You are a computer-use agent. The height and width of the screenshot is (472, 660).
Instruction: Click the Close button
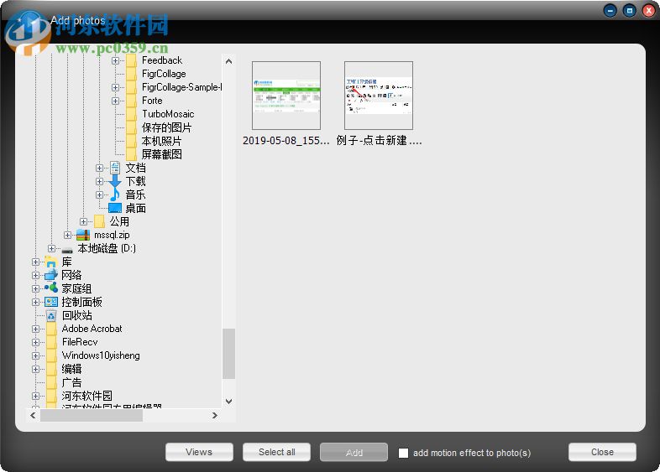click(x=602, y=452)
